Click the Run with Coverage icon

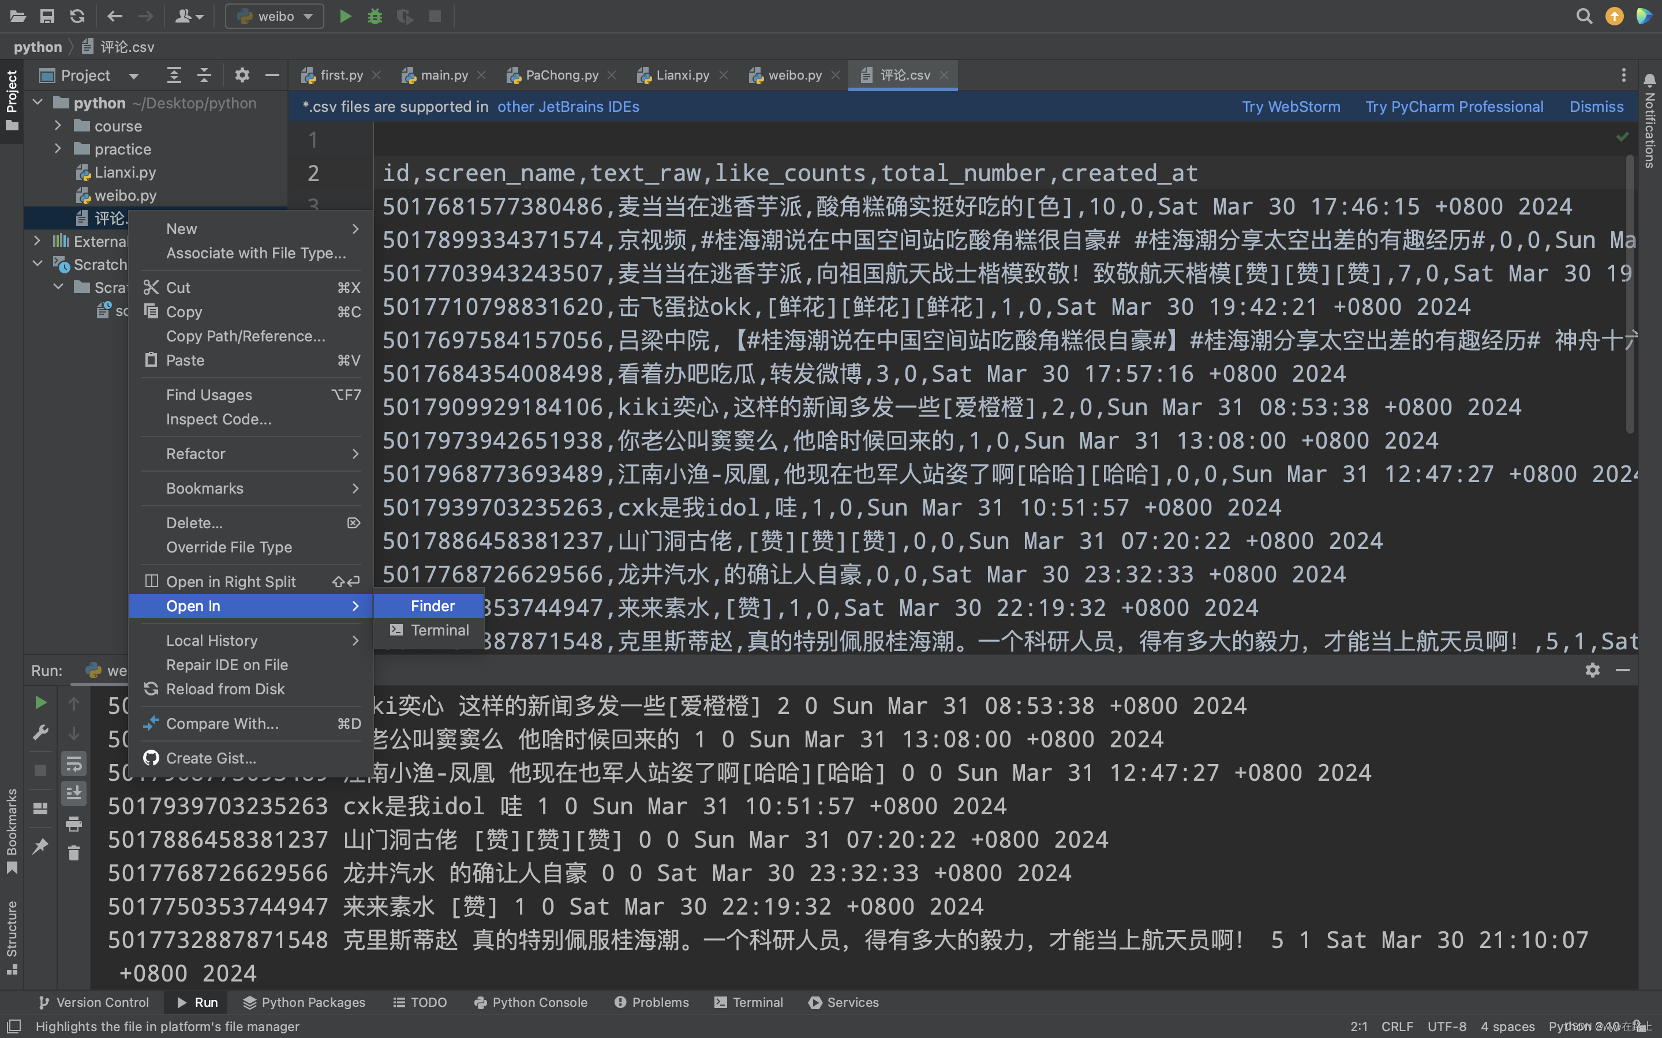click(405, 16)
